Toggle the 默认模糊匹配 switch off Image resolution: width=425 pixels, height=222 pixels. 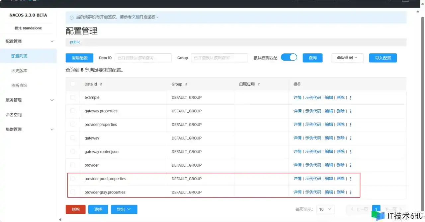click(x=289, y=57)
